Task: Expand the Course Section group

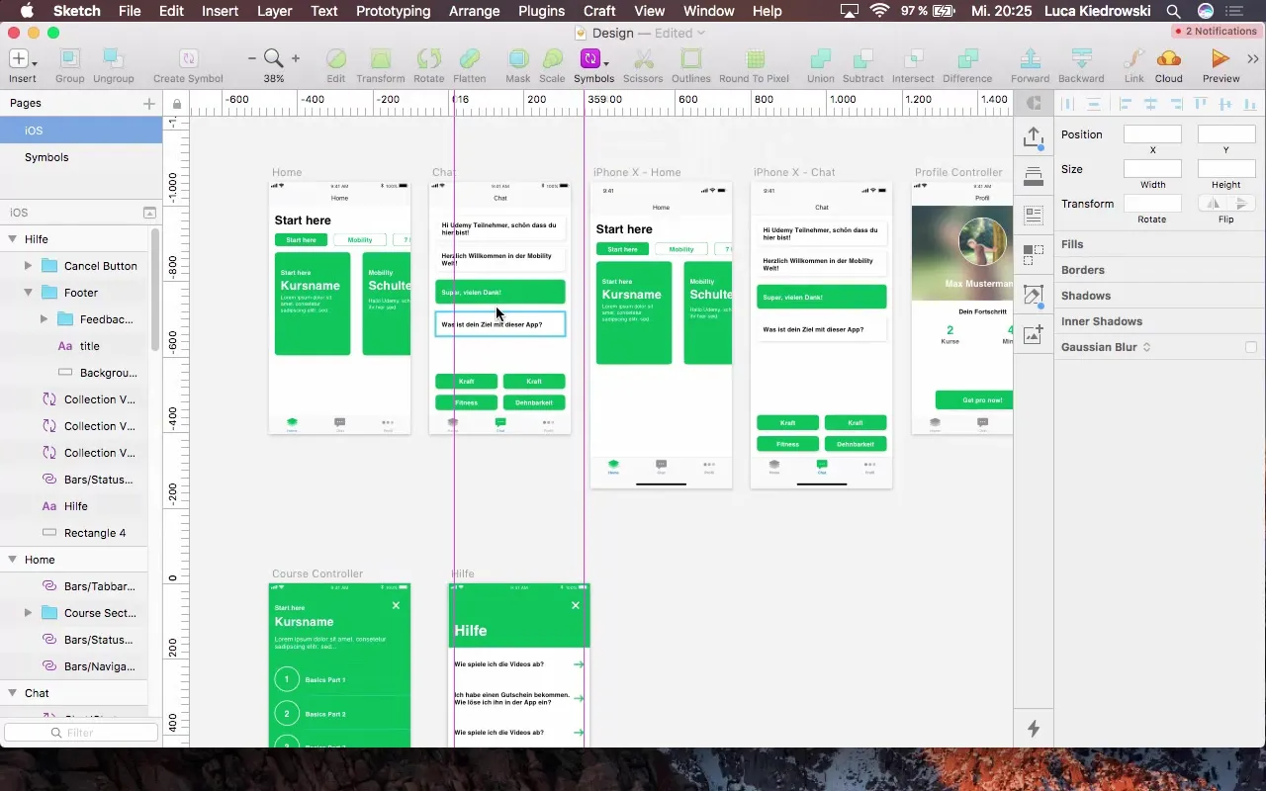Action: [x=29, y=613]
